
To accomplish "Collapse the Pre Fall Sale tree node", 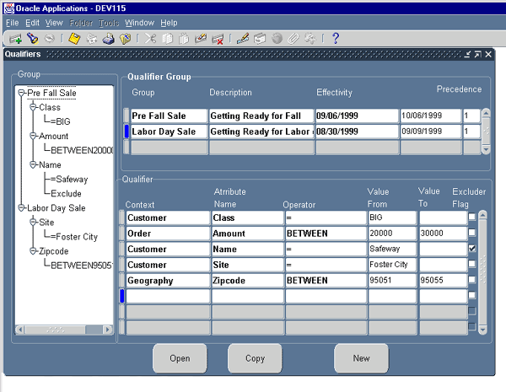I will [21, 94].
